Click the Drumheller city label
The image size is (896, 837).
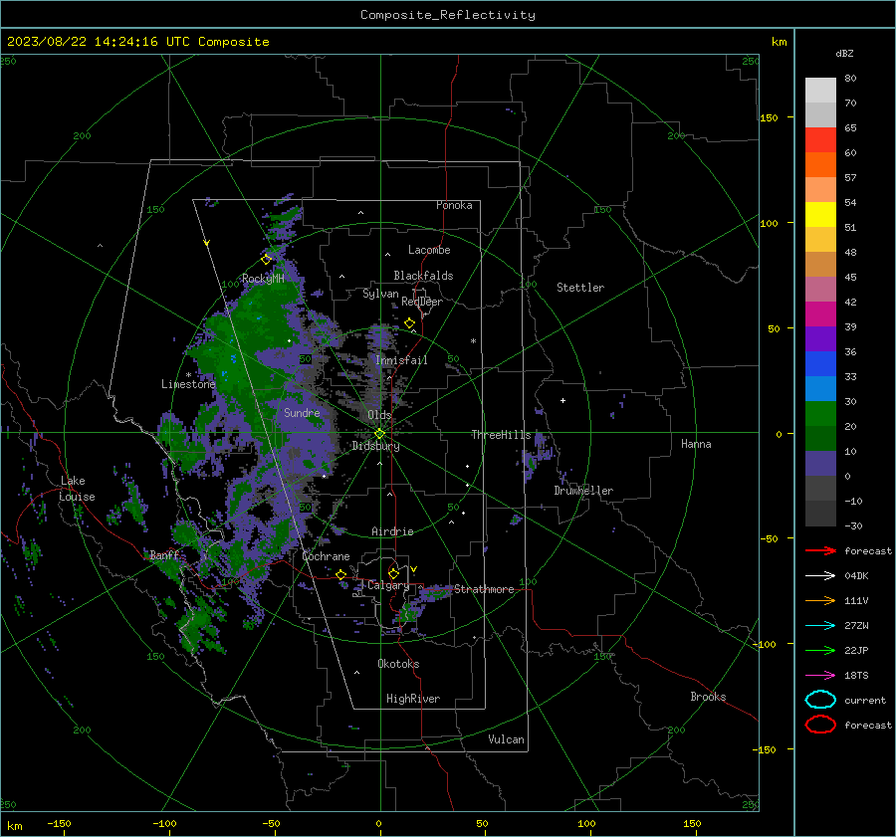(x=583, y=491)
